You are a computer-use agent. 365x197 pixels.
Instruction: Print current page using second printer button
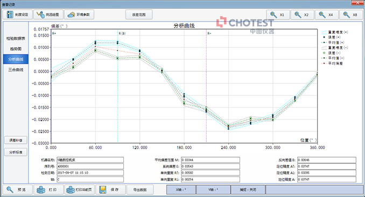point(80,190)
